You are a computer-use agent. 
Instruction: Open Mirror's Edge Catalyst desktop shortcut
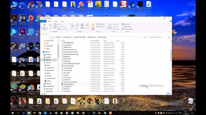(123, 6)
